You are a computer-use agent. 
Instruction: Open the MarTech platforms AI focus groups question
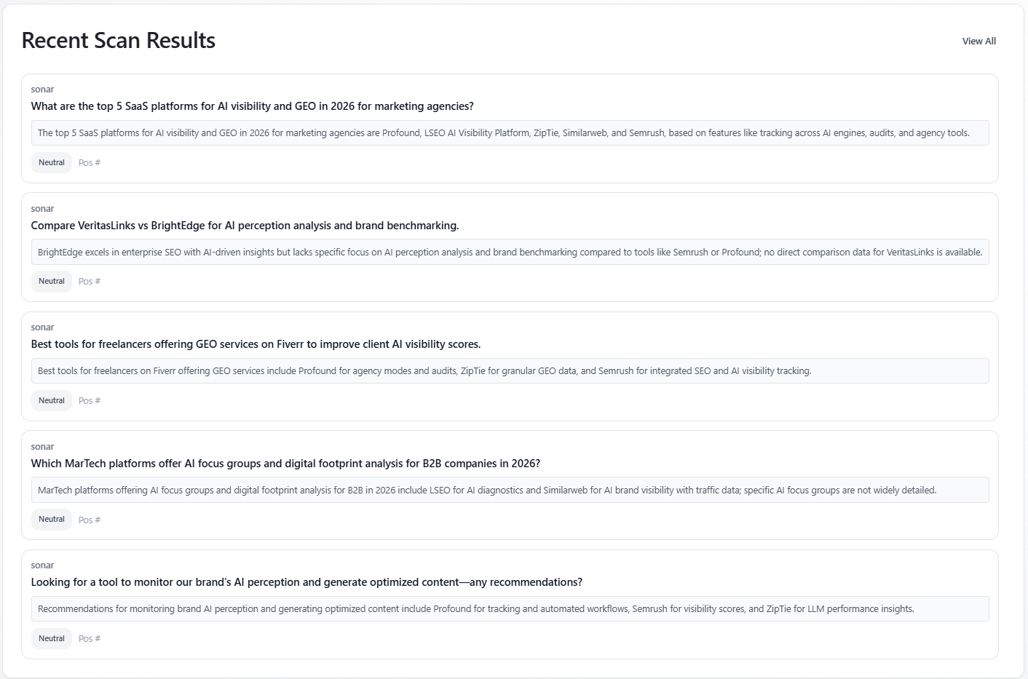tap(285, 464)
